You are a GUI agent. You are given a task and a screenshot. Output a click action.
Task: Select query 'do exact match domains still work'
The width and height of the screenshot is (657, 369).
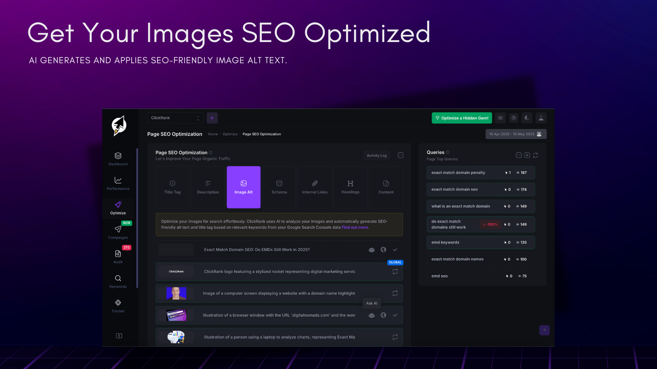(480, 224)
